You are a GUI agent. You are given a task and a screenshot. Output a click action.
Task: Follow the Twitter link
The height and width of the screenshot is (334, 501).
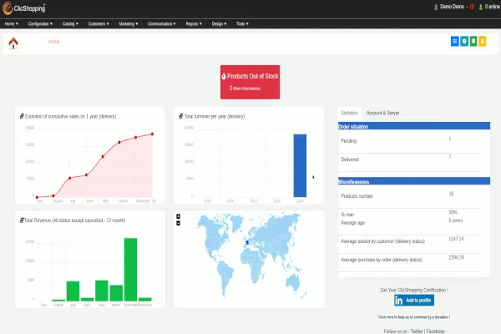point(417,331)
